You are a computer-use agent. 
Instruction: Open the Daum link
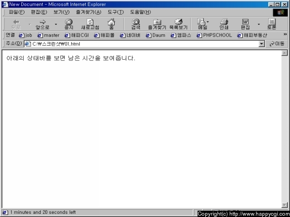(155, 35)
